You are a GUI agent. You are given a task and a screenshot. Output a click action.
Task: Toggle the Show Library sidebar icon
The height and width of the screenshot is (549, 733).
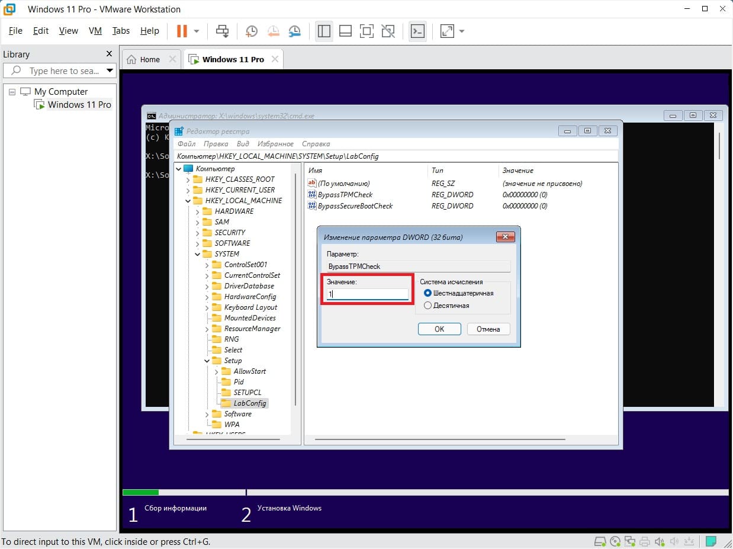click(324, 31)
